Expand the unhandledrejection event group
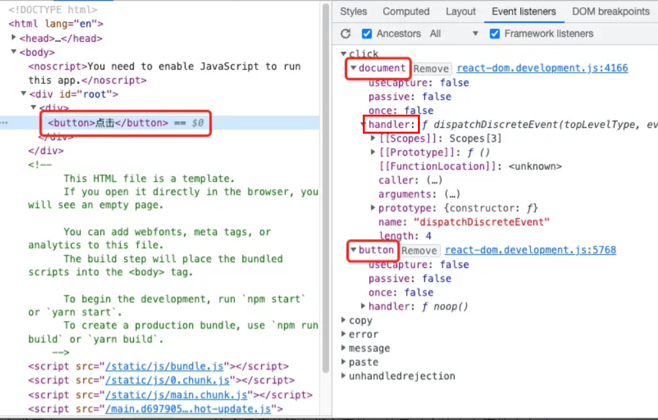The width and height of the screenshot is (658, 420). point(342,375)
